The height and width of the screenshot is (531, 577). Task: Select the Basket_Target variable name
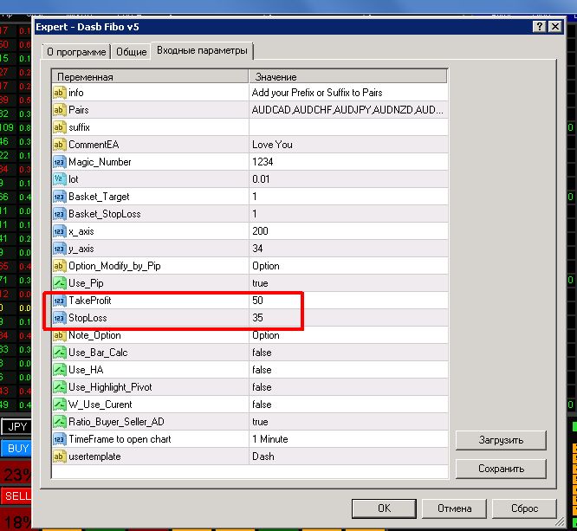click(99, 197)
